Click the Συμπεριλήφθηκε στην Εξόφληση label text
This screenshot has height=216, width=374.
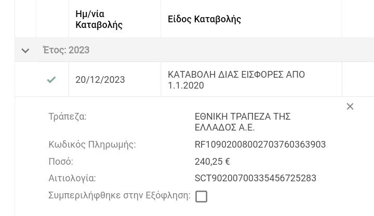pos(119,196)
